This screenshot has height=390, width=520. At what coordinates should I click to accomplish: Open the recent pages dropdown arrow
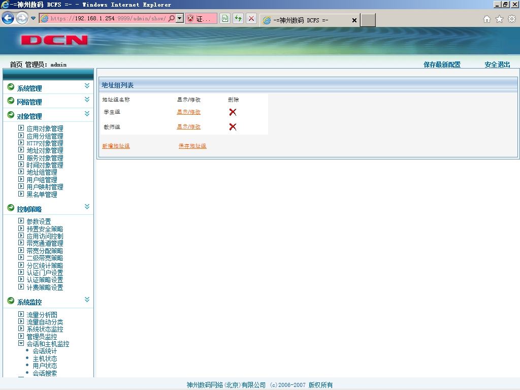[x=33, y=18]
